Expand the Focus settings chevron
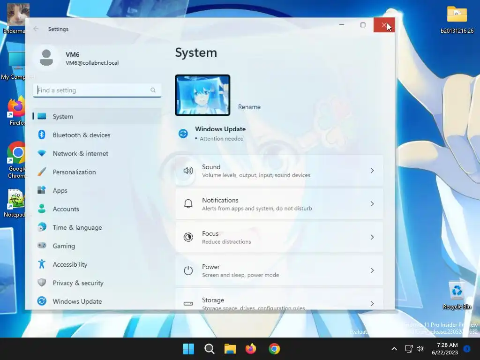 click(x=372, y=237)
